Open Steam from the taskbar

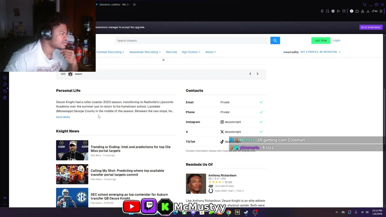coord(246,212)
